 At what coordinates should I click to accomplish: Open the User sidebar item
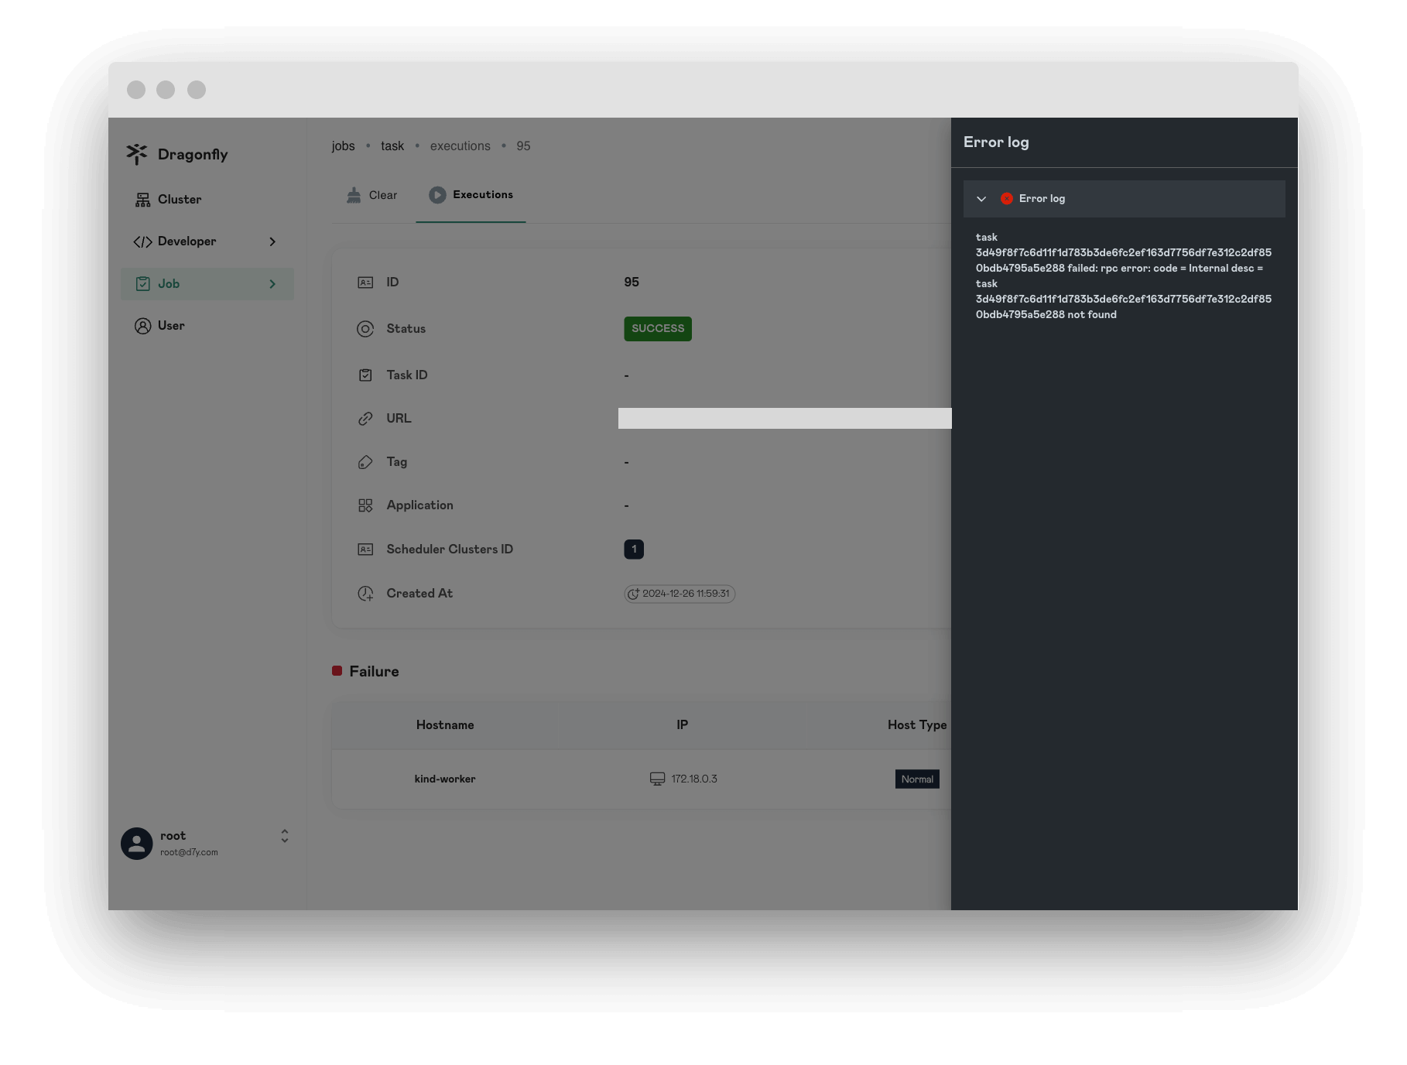pyautogui.click(x=207, y=326)
